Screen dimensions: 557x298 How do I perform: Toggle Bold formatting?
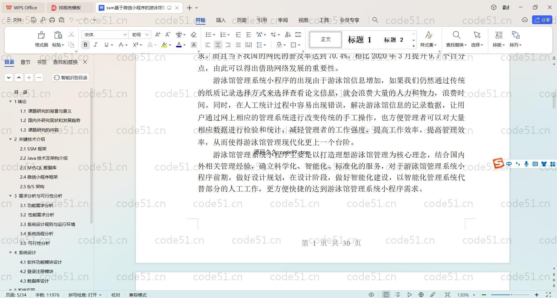coord(85,45)
